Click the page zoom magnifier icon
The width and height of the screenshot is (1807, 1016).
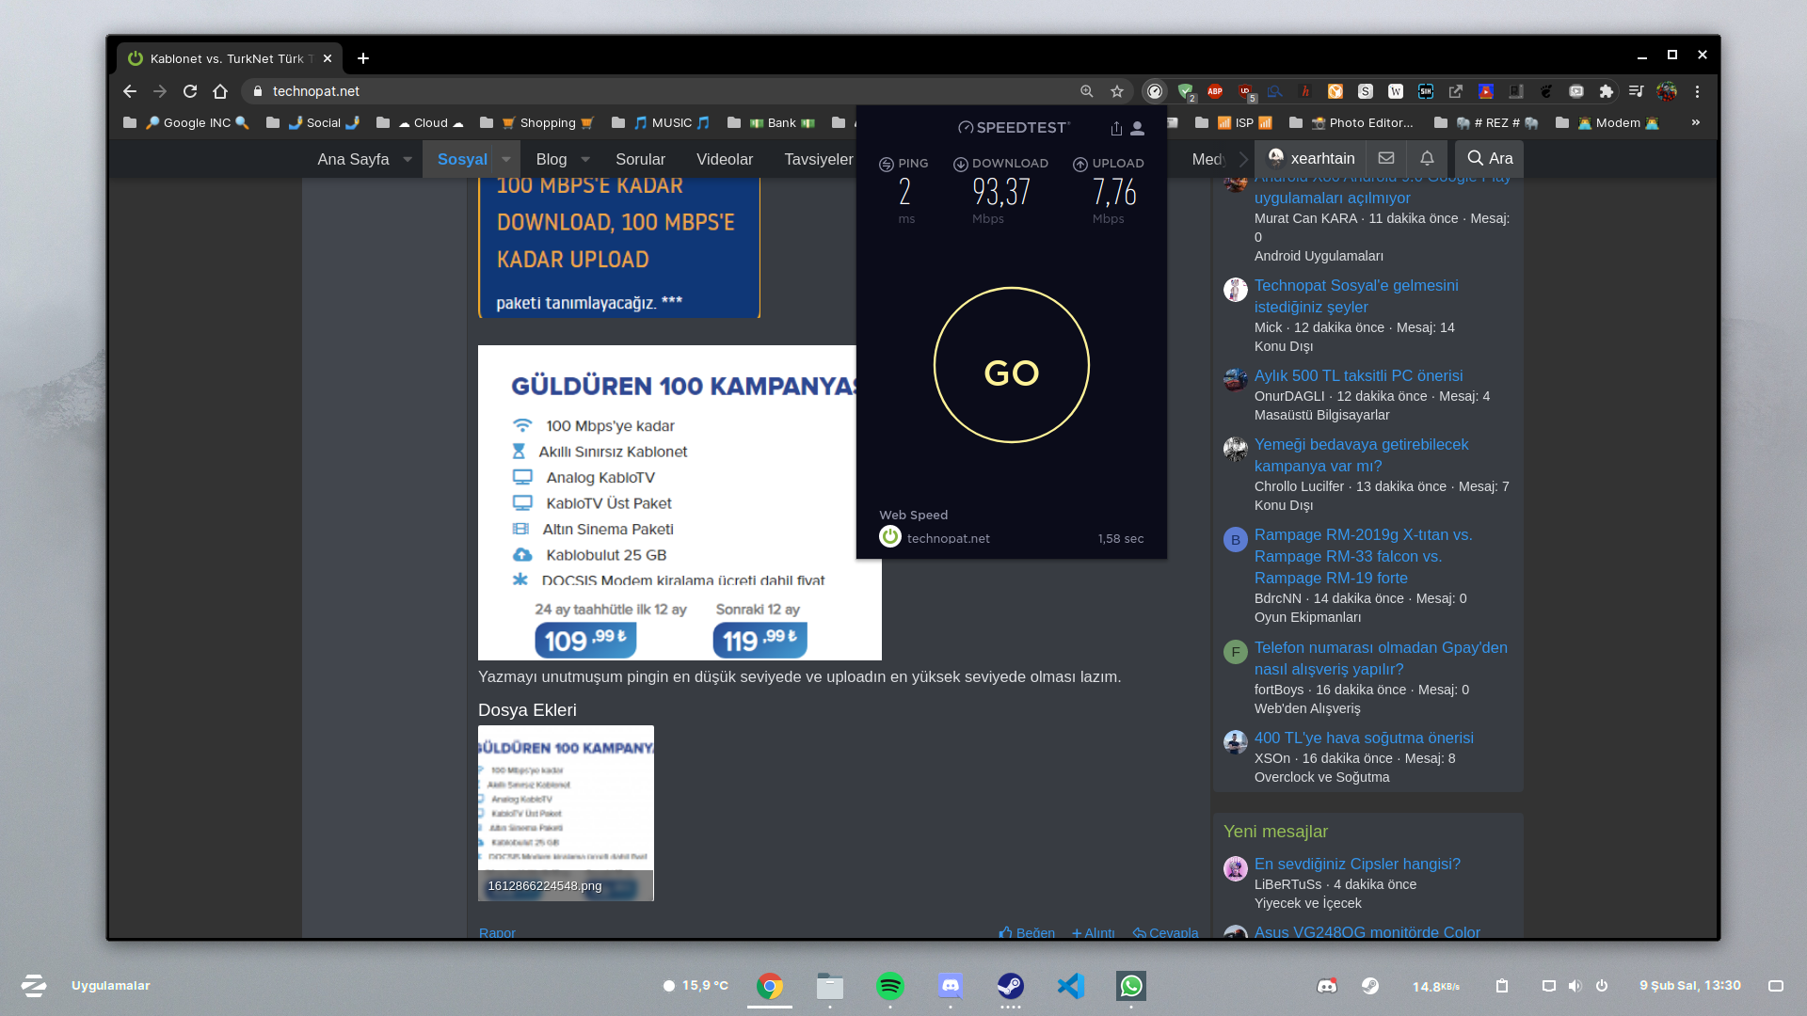(1087, 91)
